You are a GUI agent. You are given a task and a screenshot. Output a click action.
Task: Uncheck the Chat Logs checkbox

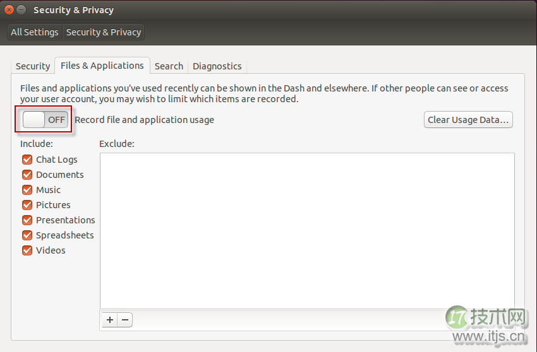click(x=27, y=160)
